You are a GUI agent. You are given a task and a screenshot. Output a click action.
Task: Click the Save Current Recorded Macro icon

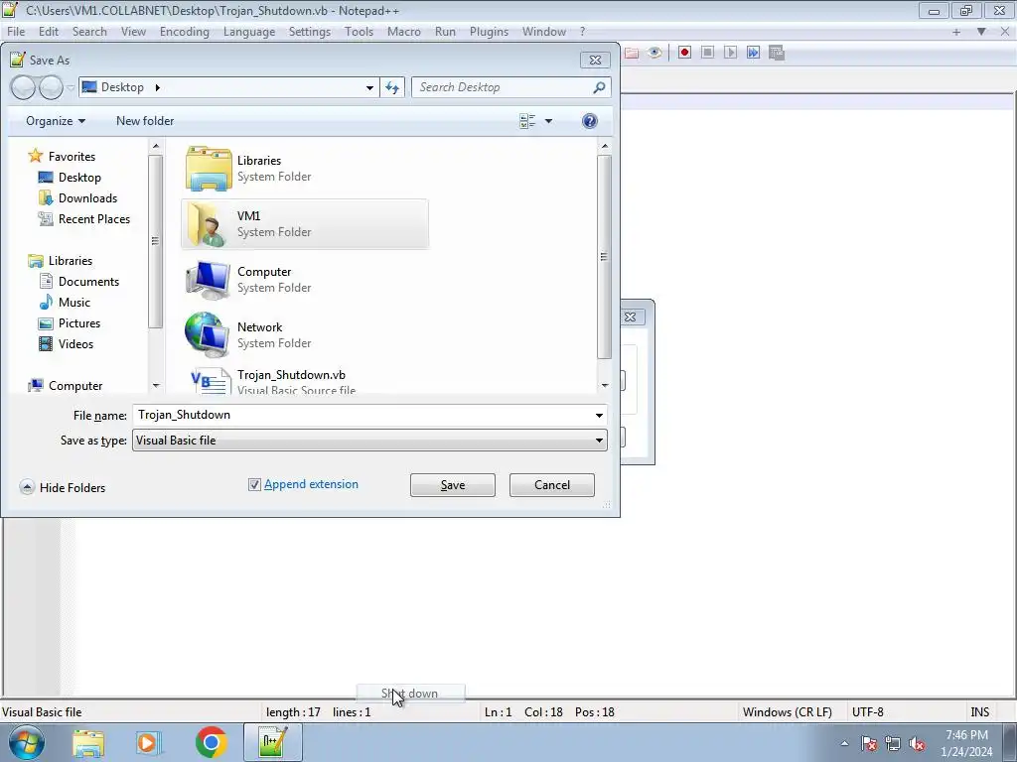tap(777, 53)
